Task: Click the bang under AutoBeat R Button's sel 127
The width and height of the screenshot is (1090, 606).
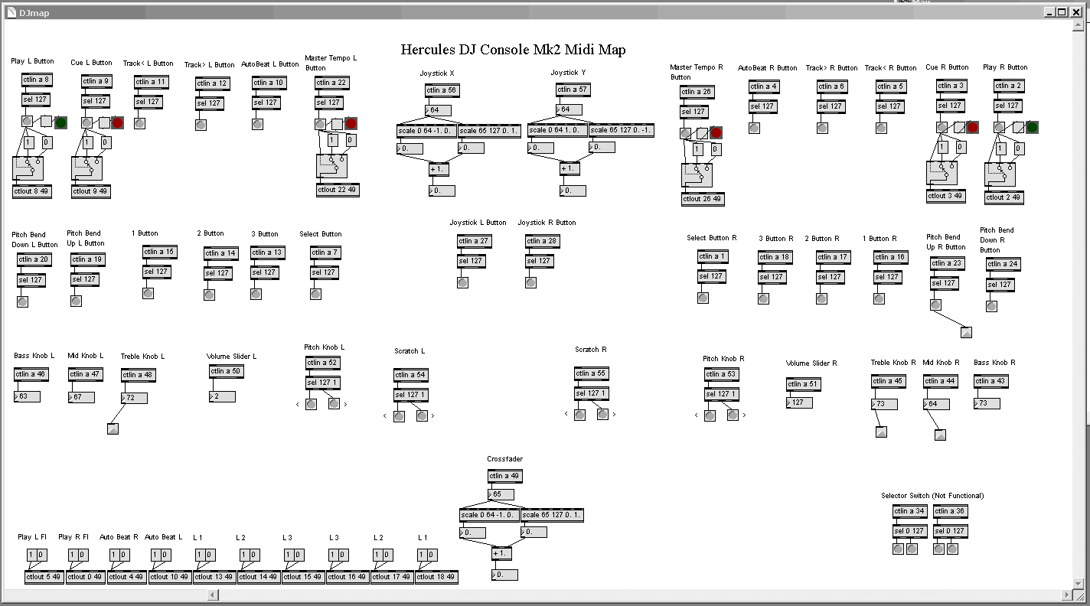Action: [x=754, y=128]
